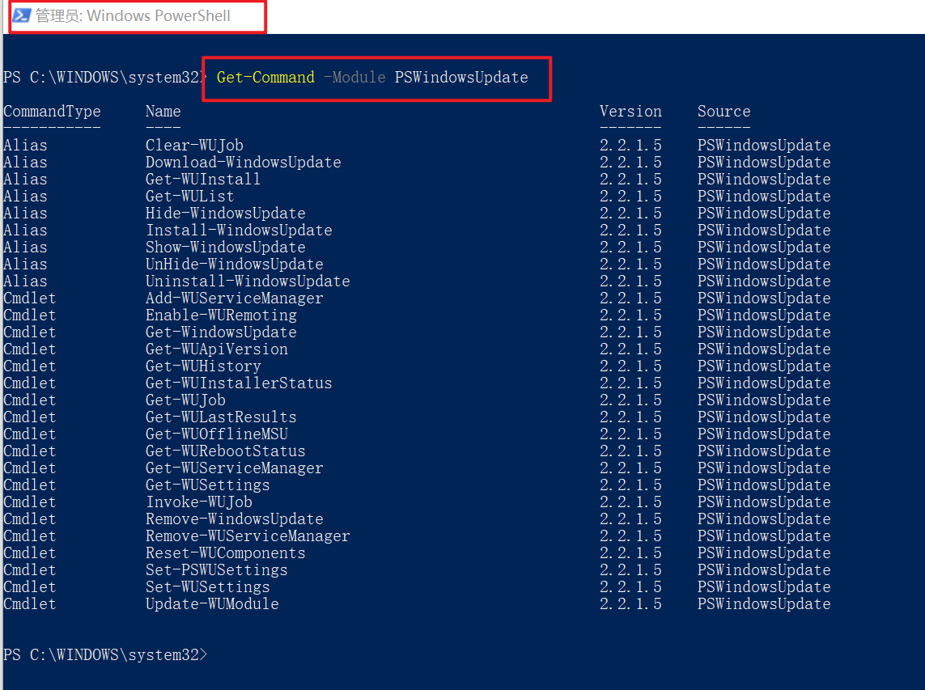Click the first PS C:\WINDOWS\system32 prompt

point(105,78)
